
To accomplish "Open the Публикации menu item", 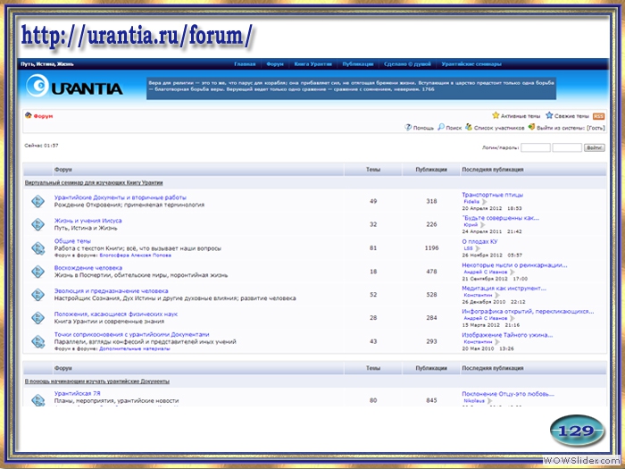I will coord(358,63).
